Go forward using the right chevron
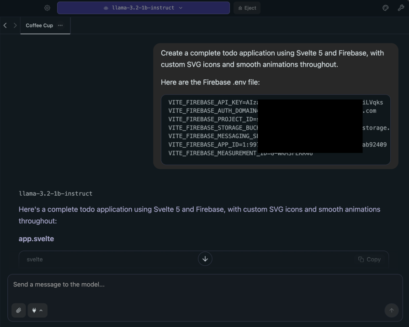This screenshot has width=409, height=327. coord(15,26)
